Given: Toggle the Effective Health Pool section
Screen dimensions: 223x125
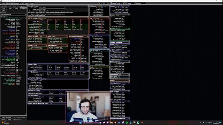Looking at the screenshot, I should click(x=88, y=79).
